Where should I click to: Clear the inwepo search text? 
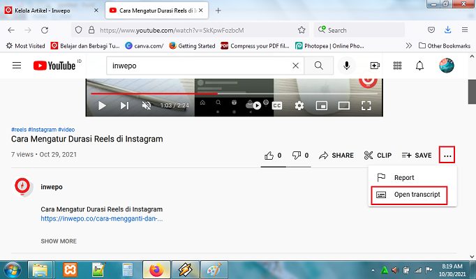[295, 66]
